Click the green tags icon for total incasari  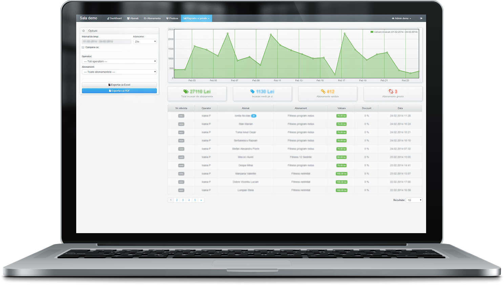(186, 91)
